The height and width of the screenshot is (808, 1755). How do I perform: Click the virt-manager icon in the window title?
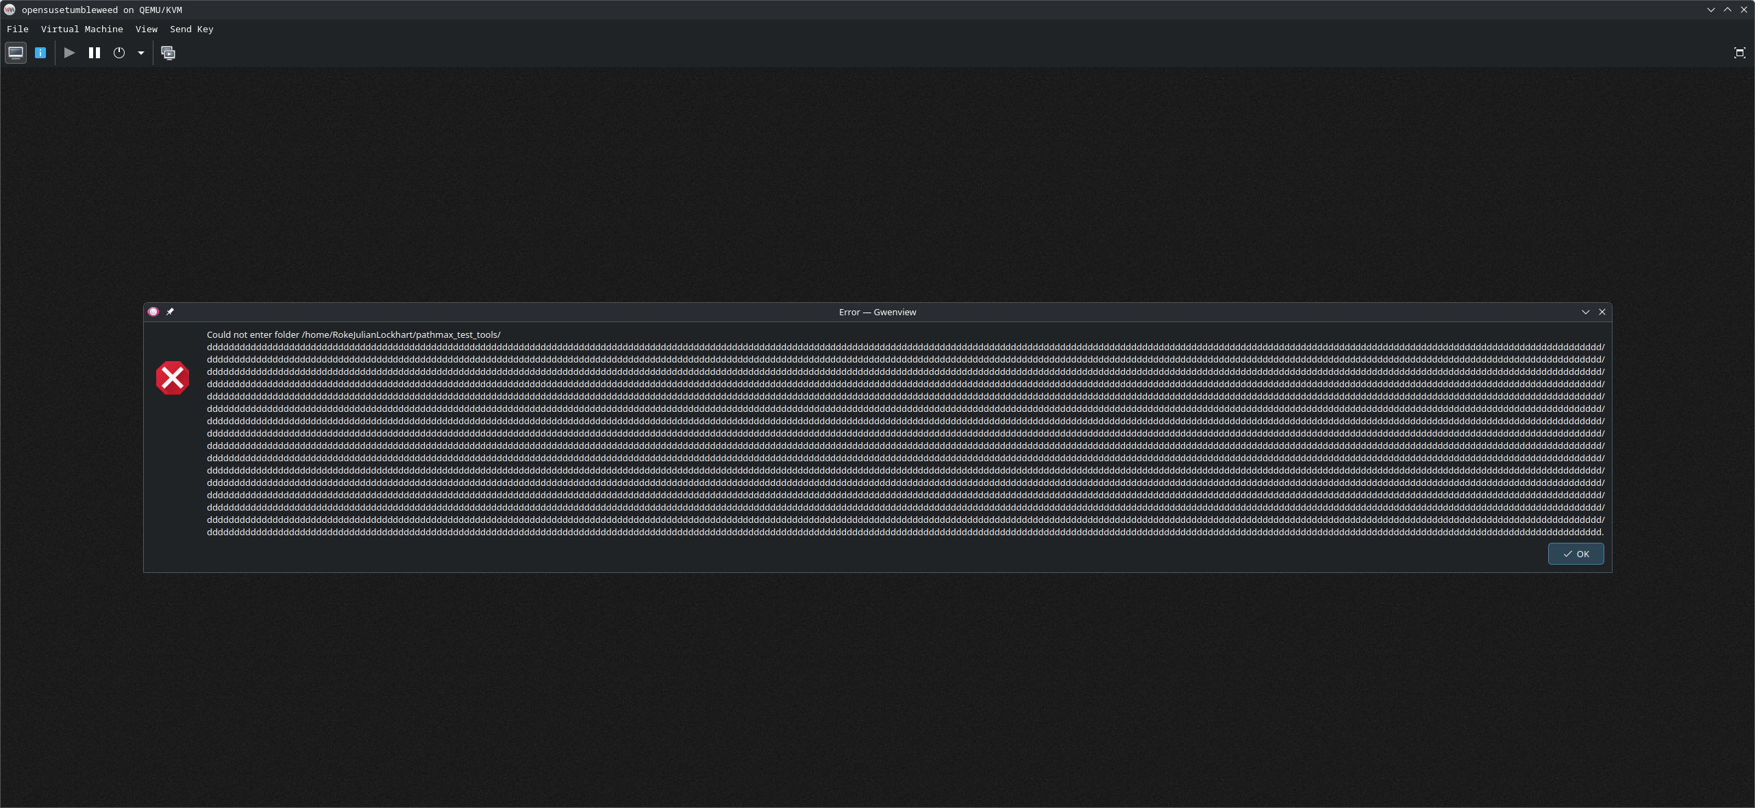click(x=10, y=10)
